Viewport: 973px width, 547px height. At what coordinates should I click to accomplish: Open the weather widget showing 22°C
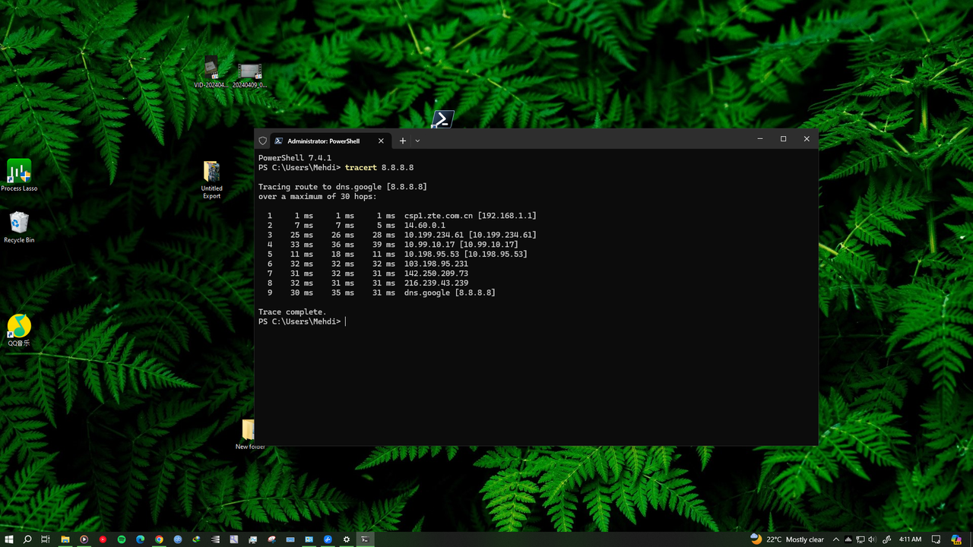[788, 539]
